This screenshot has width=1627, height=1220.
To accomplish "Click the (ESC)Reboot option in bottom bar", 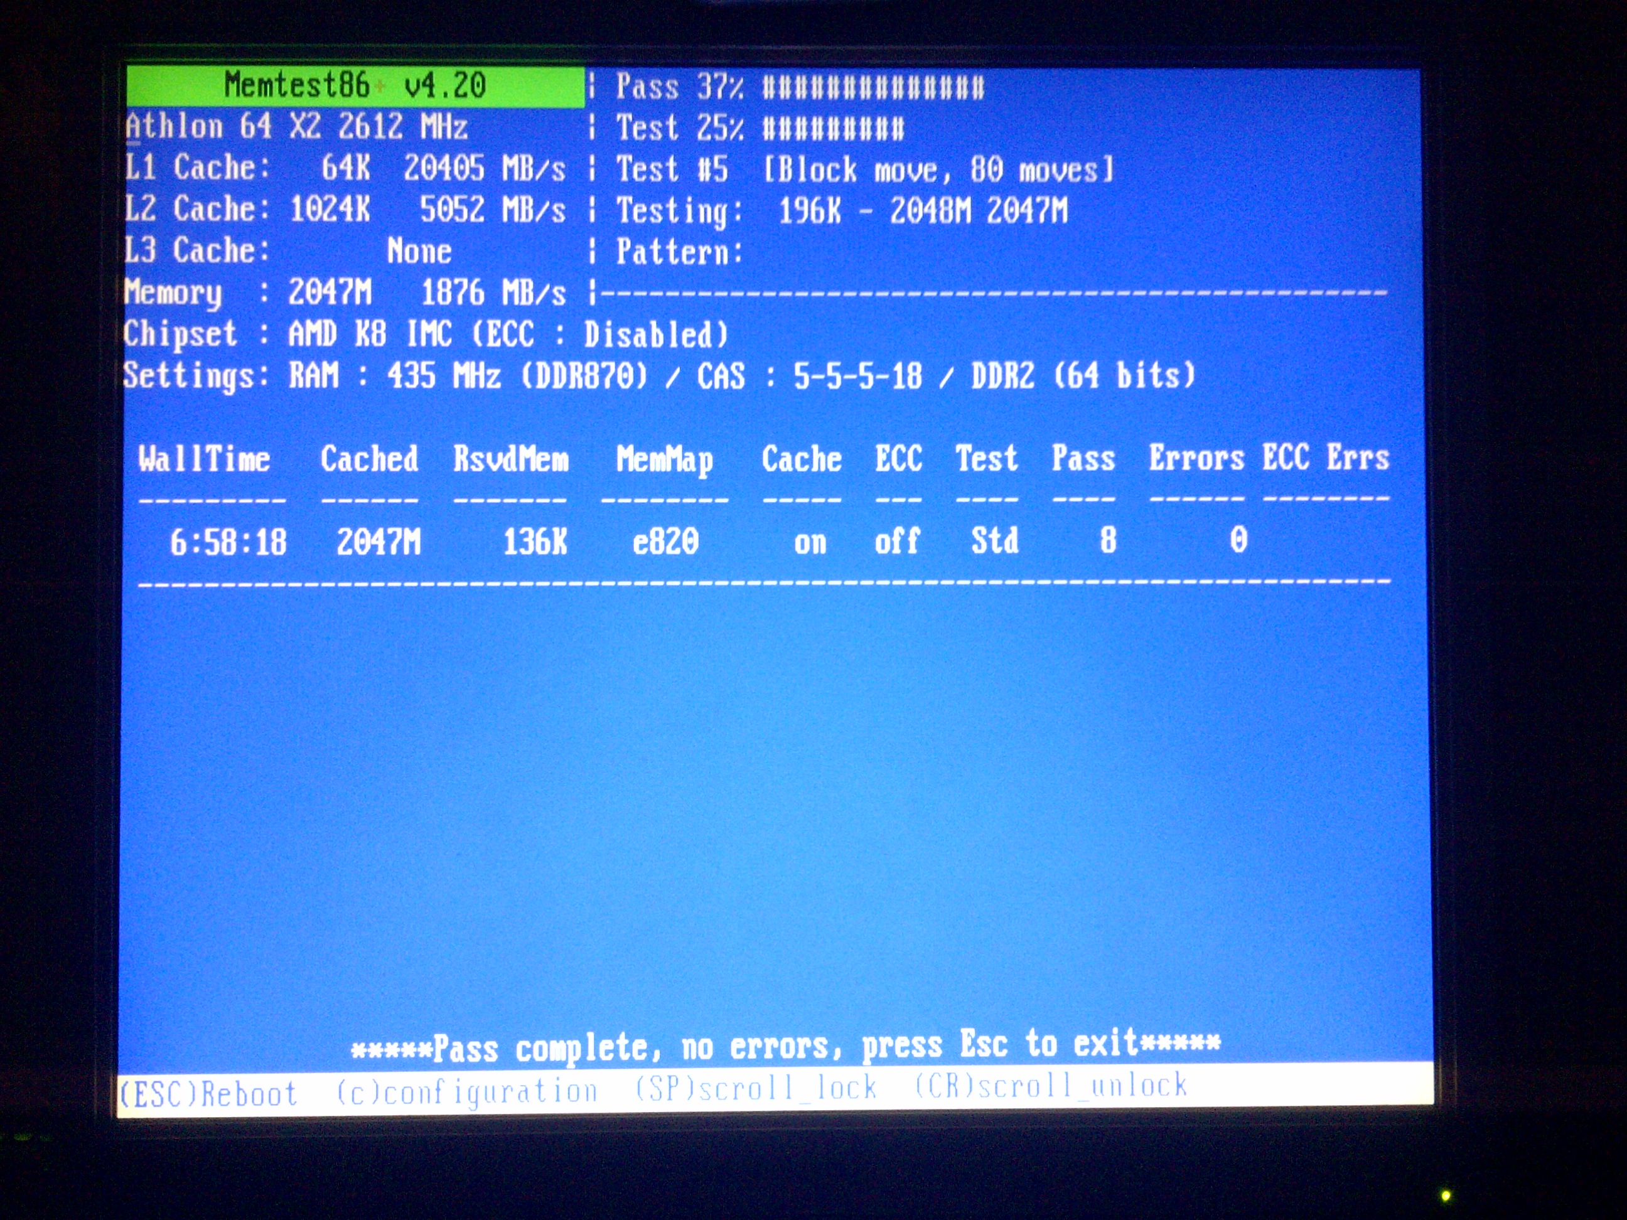I will pyautogui.click(x=208, y=1093).
